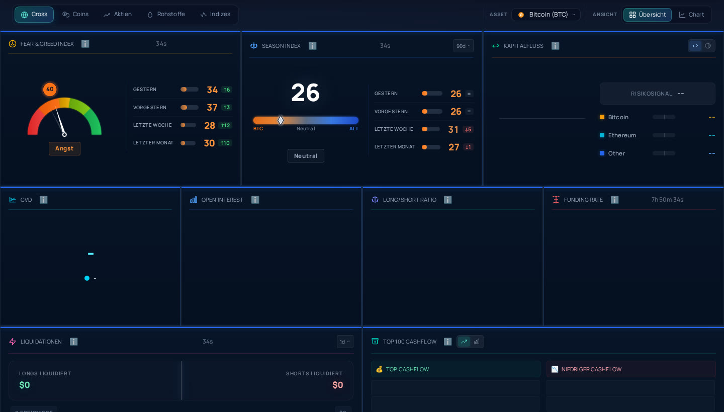Screen dimensions: 724x412
Task: Click the Longs Liquidiert $0 value
Action: [x=25, y=385]
